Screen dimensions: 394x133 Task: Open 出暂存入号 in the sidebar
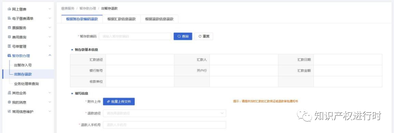[x=23, y=65]
